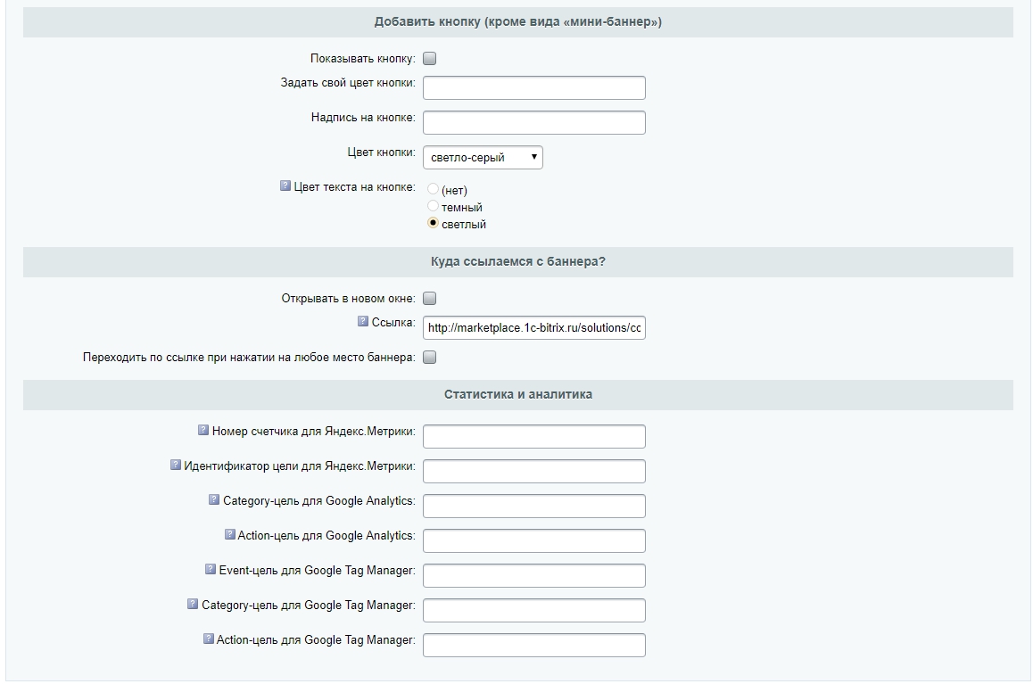
Task: Select the 'светлый' text color radio button
Action: [434, 224]
